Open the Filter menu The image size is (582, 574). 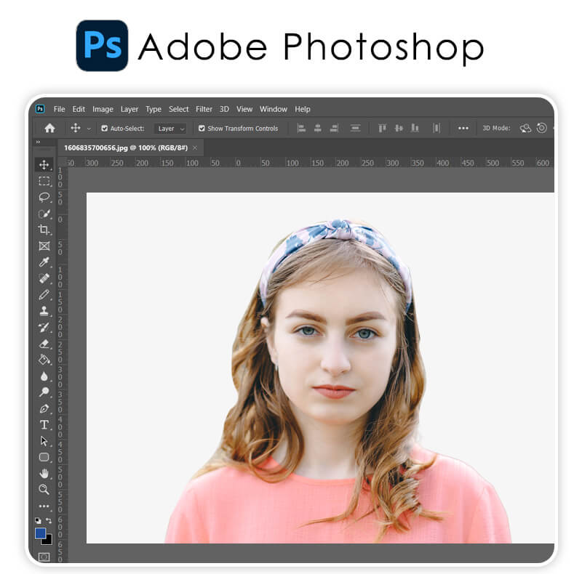pos(204,109)
